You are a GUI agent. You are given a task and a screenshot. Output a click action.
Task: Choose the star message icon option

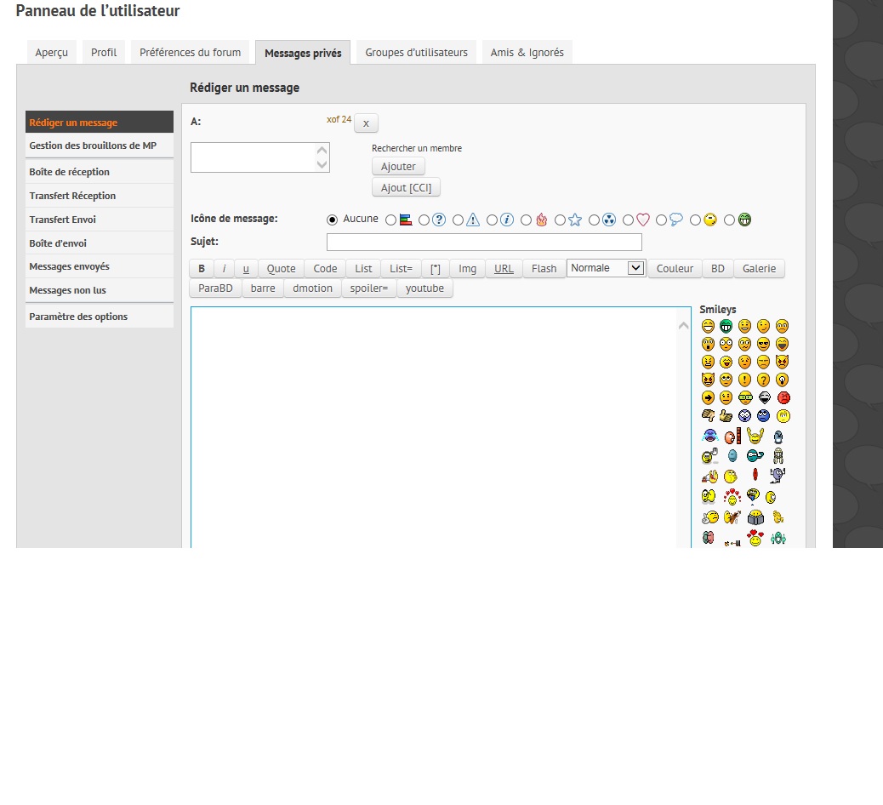561,220
